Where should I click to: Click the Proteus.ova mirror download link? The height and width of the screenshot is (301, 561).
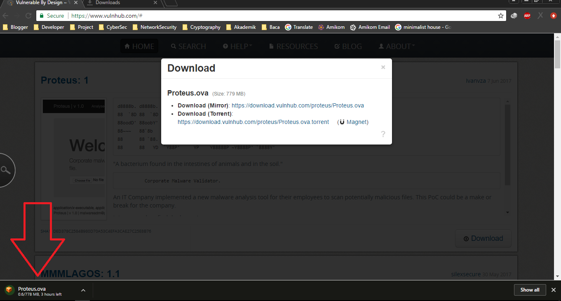pos(298,105)
